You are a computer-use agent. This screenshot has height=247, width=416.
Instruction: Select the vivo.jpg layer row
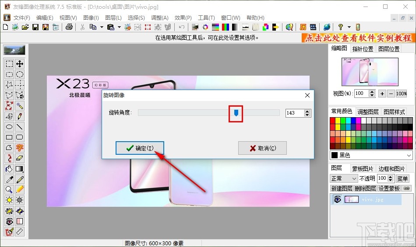pos(366,199)
